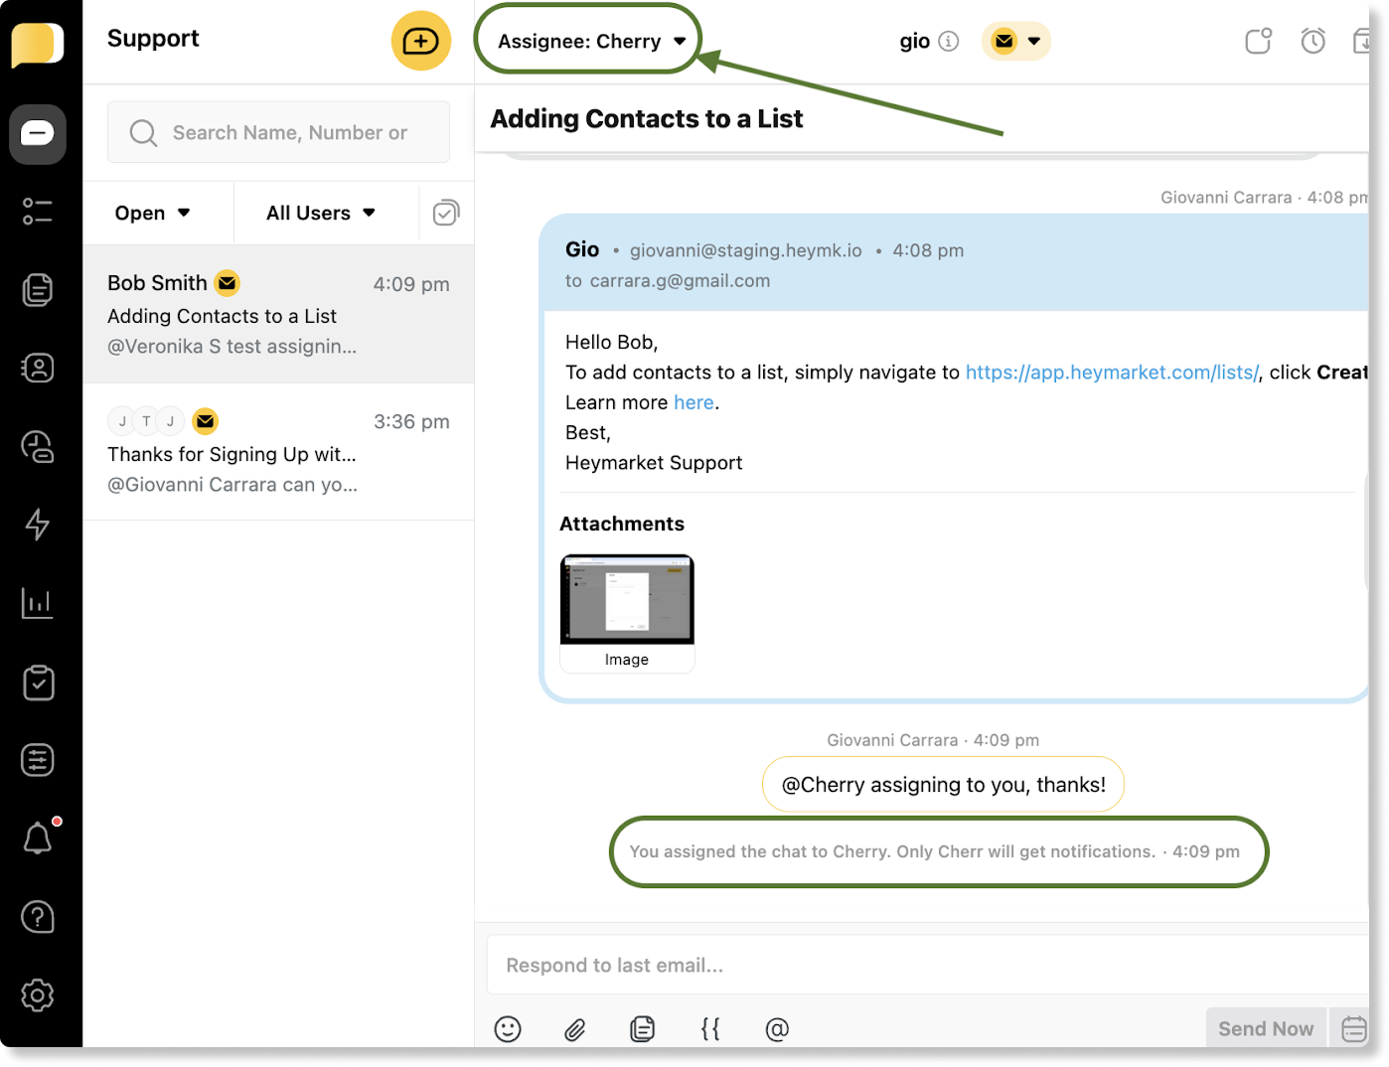
Task: Insert a mention with the @ icon
Action: click(x=777, y=1029)
